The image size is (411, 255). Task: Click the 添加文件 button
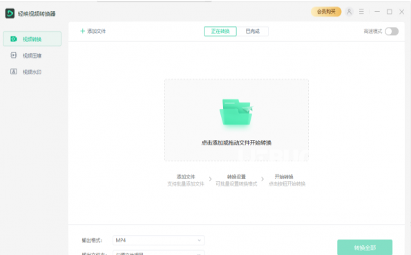click(93, 31)
